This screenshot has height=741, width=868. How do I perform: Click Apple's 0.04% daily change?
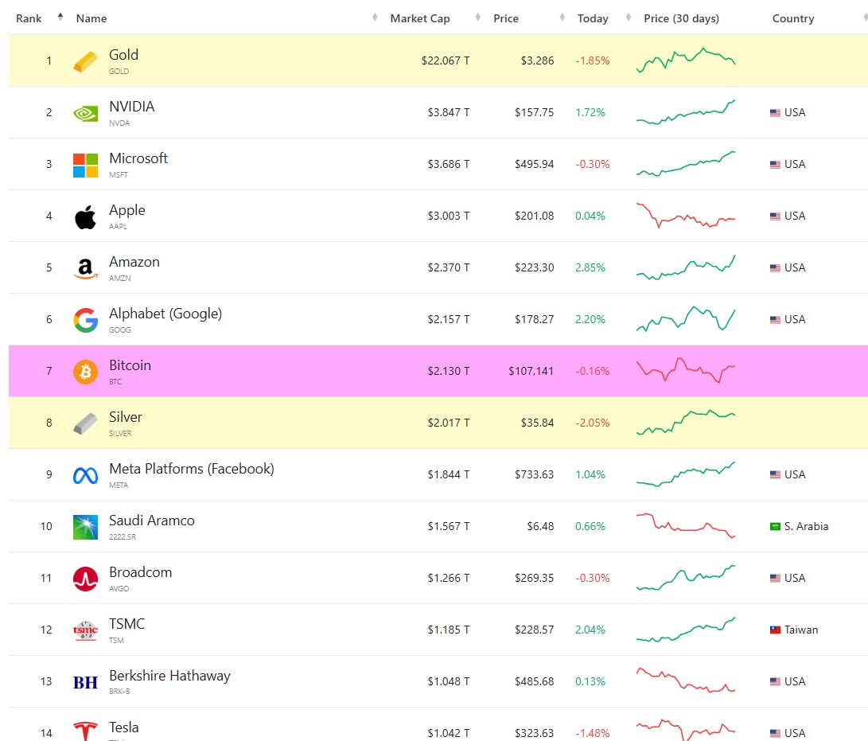pyautogui.click(x=590, y=216)
